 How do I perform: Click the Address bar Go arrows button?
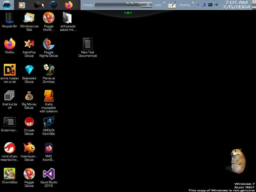pos(148,5)
